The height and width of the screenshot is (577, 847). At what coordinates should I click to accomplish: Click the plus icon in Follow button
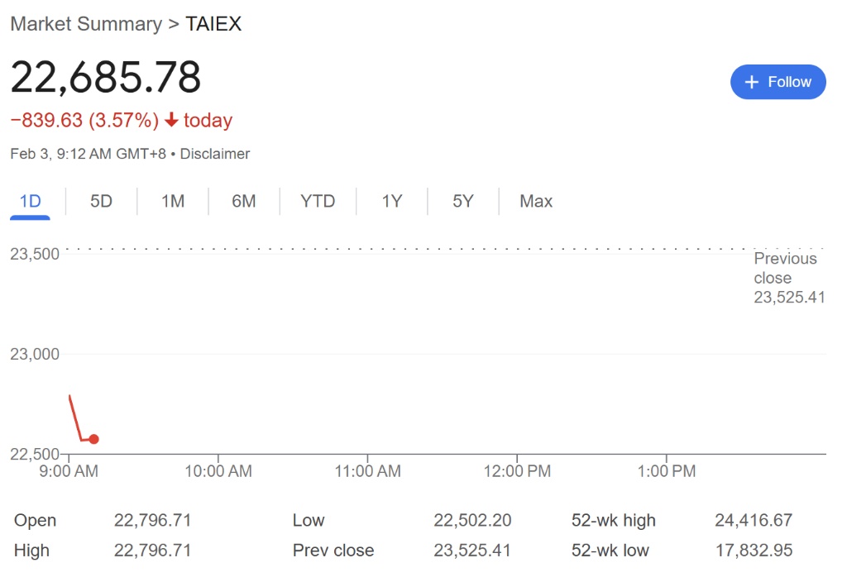point(751,82)
